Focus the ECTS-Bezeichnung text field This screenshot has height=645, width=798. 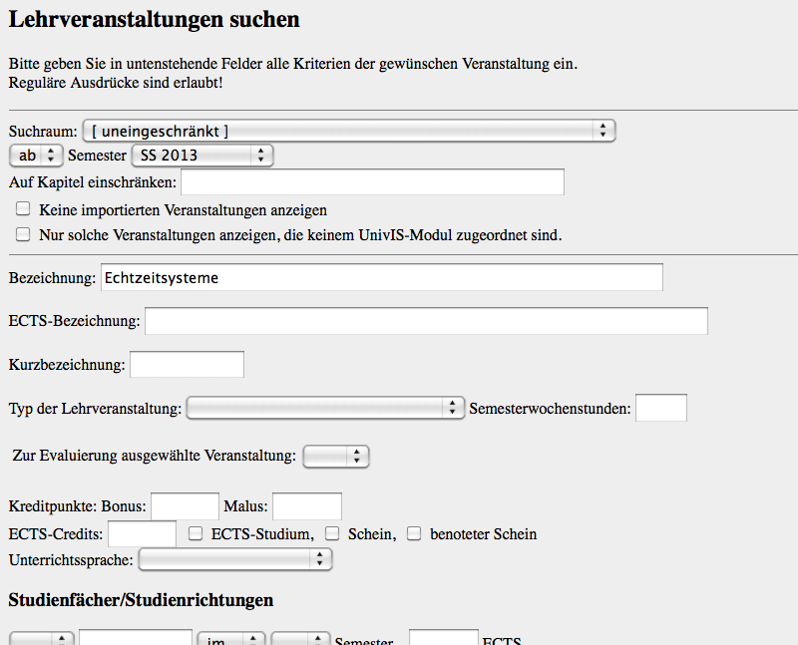click(426, 321)
